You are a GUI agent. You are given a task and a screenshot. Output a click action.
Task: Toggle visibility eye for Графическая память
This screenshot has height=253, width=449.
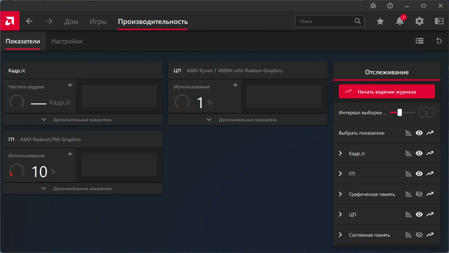pos(419,194)
